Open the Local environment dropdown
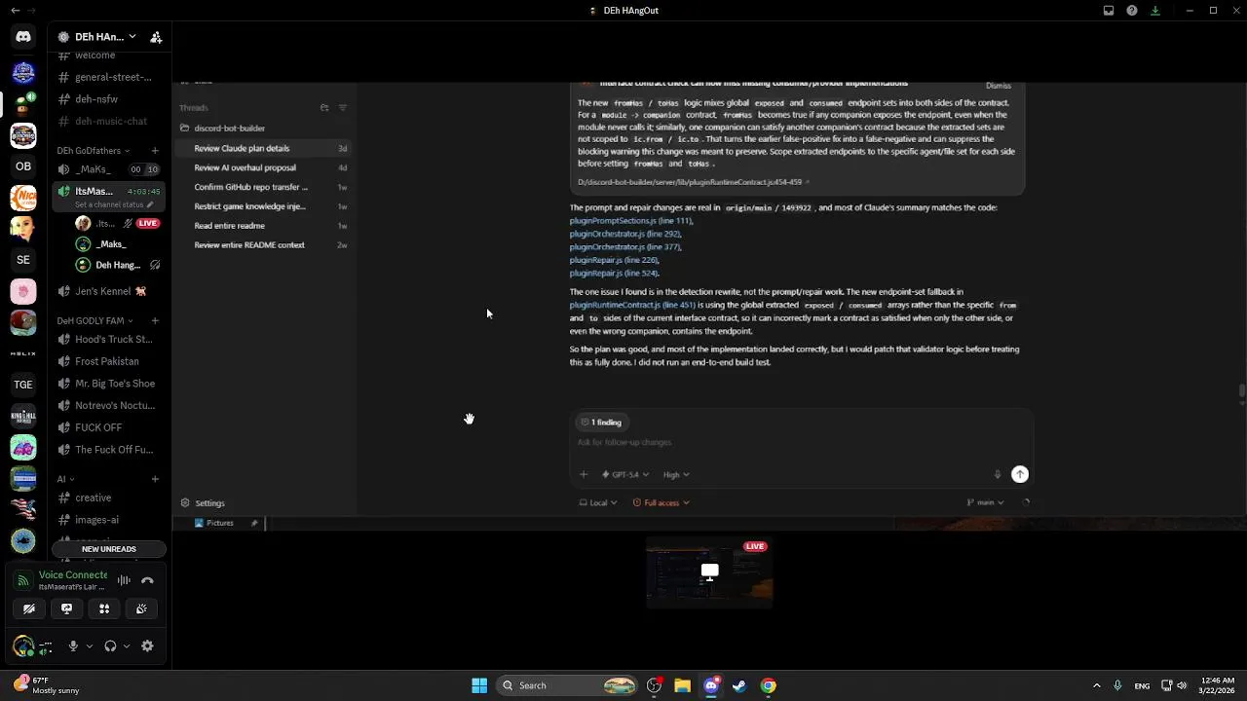The image size is (1247, 701). coord(597,503)
